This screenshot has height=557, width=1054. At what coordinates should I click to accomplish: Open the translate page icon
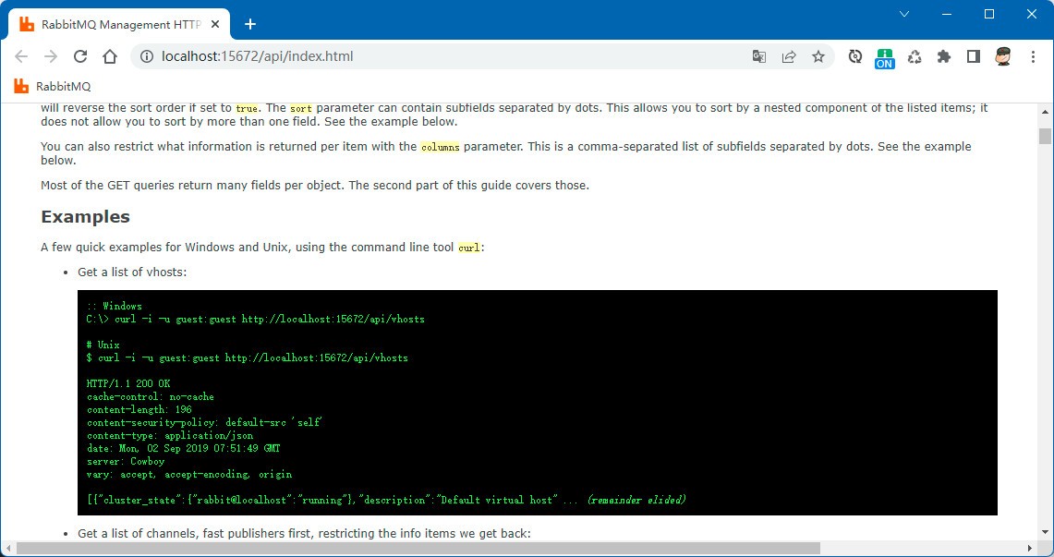[759, 56]
